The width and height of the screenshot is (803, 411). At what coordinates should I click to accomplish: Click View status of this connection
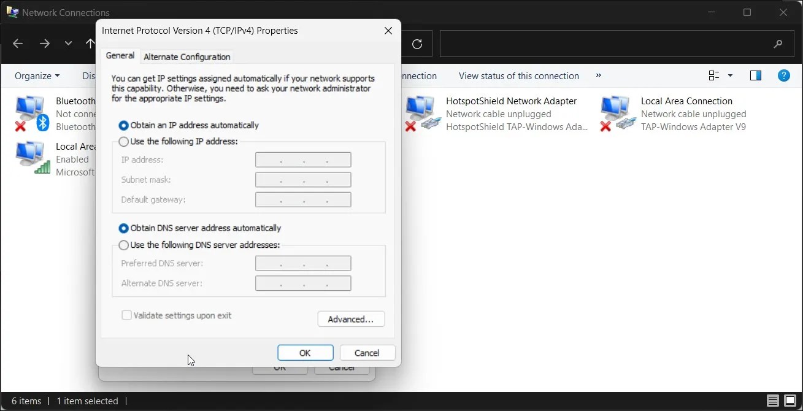coord(518,75)
